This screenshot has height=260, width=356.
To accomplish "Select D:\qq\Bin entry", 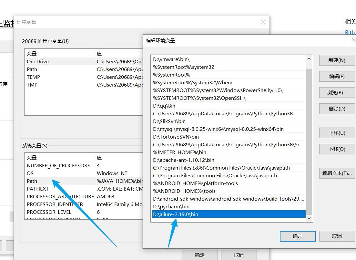I will coord(229,106).
